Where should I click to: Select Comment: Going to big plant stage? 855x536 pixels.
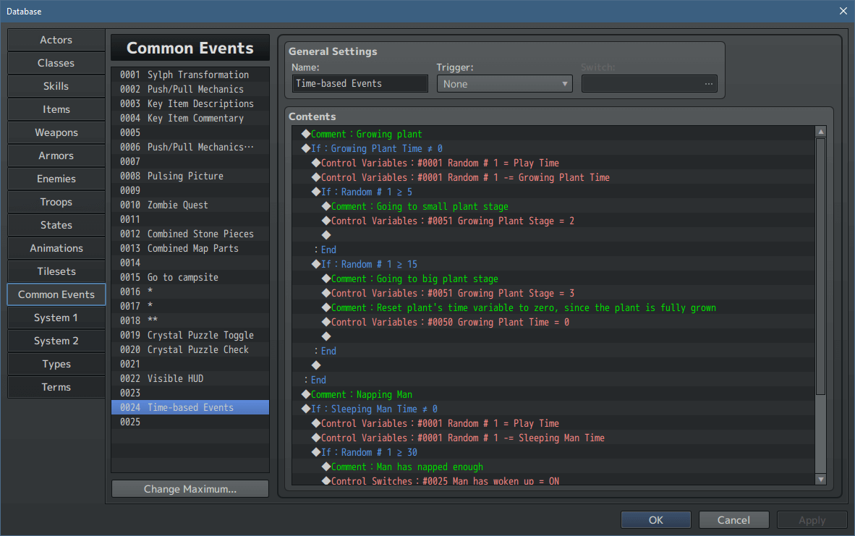point(553,278)
